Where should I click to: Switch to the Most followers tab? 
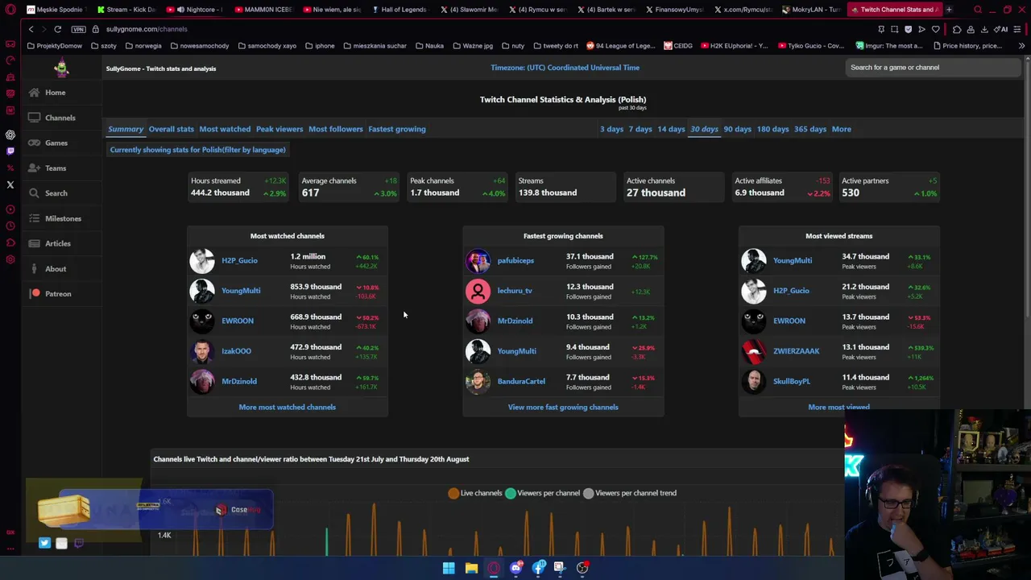336,129
